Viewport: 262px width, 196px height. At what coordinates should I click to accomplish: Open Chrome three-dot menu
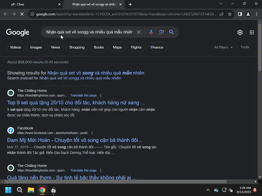tap(256, 14)
